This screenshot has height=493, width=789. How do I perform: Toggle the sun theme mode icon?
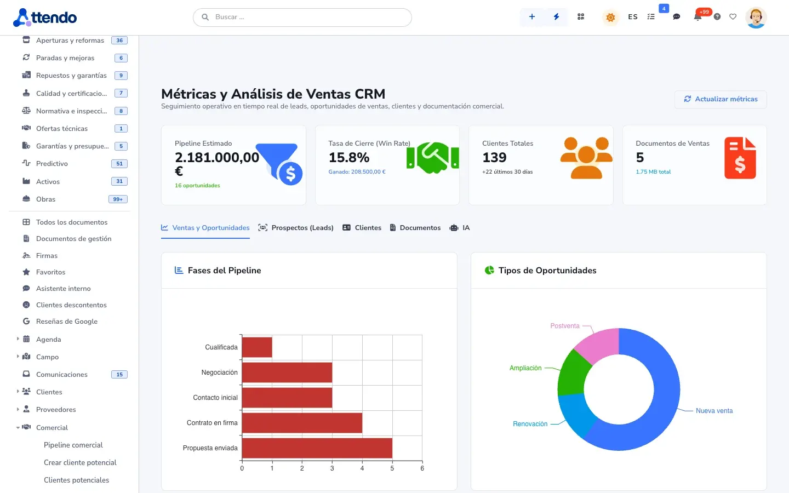[610, 17]
